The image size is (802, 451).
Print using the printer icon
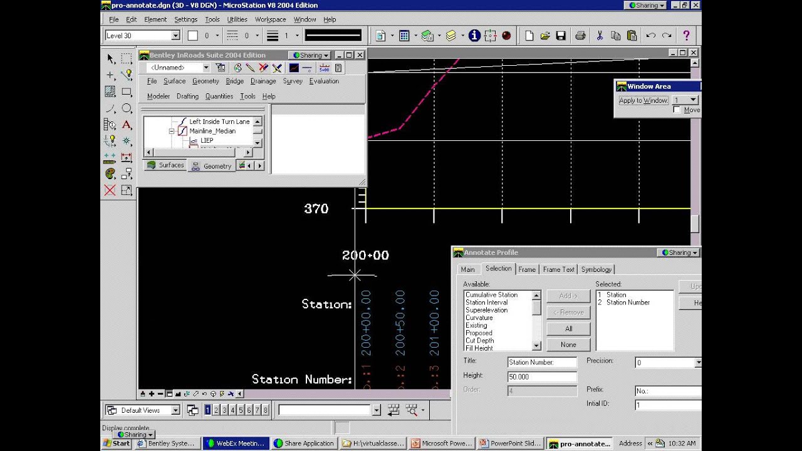580,36
